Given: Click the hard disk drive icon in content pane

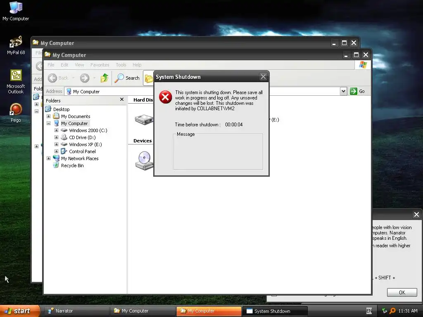Looking at the screenshot, I should pyautogui.click(x=144, y=119).
